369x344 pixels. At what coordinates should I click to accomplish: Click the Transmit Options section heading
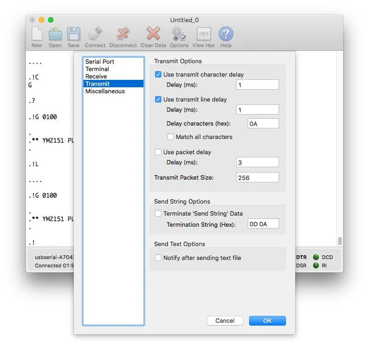[178, 61]
